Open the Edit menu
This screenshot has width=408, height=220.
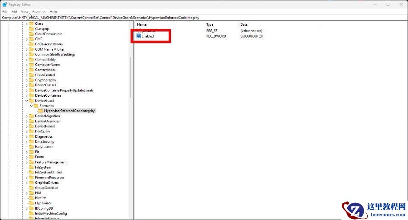(x=14, y=12)
